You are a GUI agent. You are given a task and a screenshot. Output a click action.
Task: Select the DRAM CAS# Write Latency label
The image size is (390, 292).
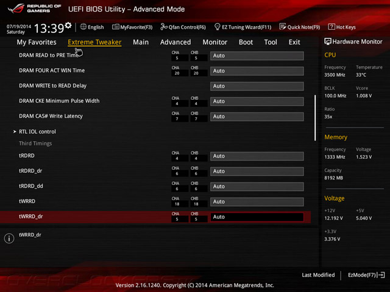(51, 116)
